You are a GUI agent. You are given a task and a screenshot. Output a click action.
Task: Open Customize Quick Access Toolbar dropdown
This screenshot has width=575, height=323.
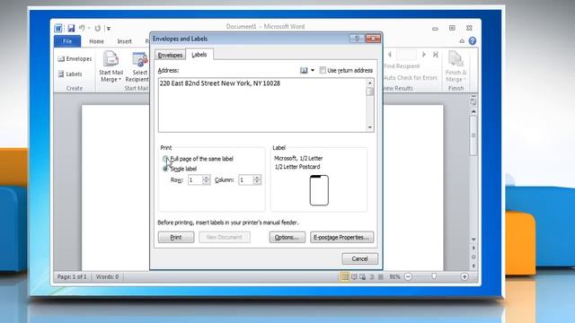point(109,28)
